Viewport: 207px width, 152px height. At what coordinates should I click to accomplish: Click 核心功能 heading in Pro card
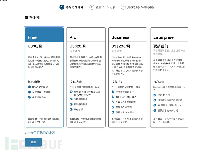pyautogui.click(x=76, y=82)
